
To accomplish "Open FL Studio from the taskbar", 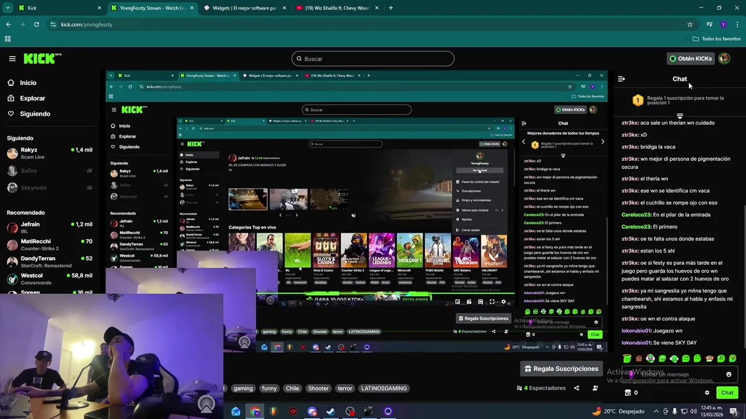I will pos(273,411).
